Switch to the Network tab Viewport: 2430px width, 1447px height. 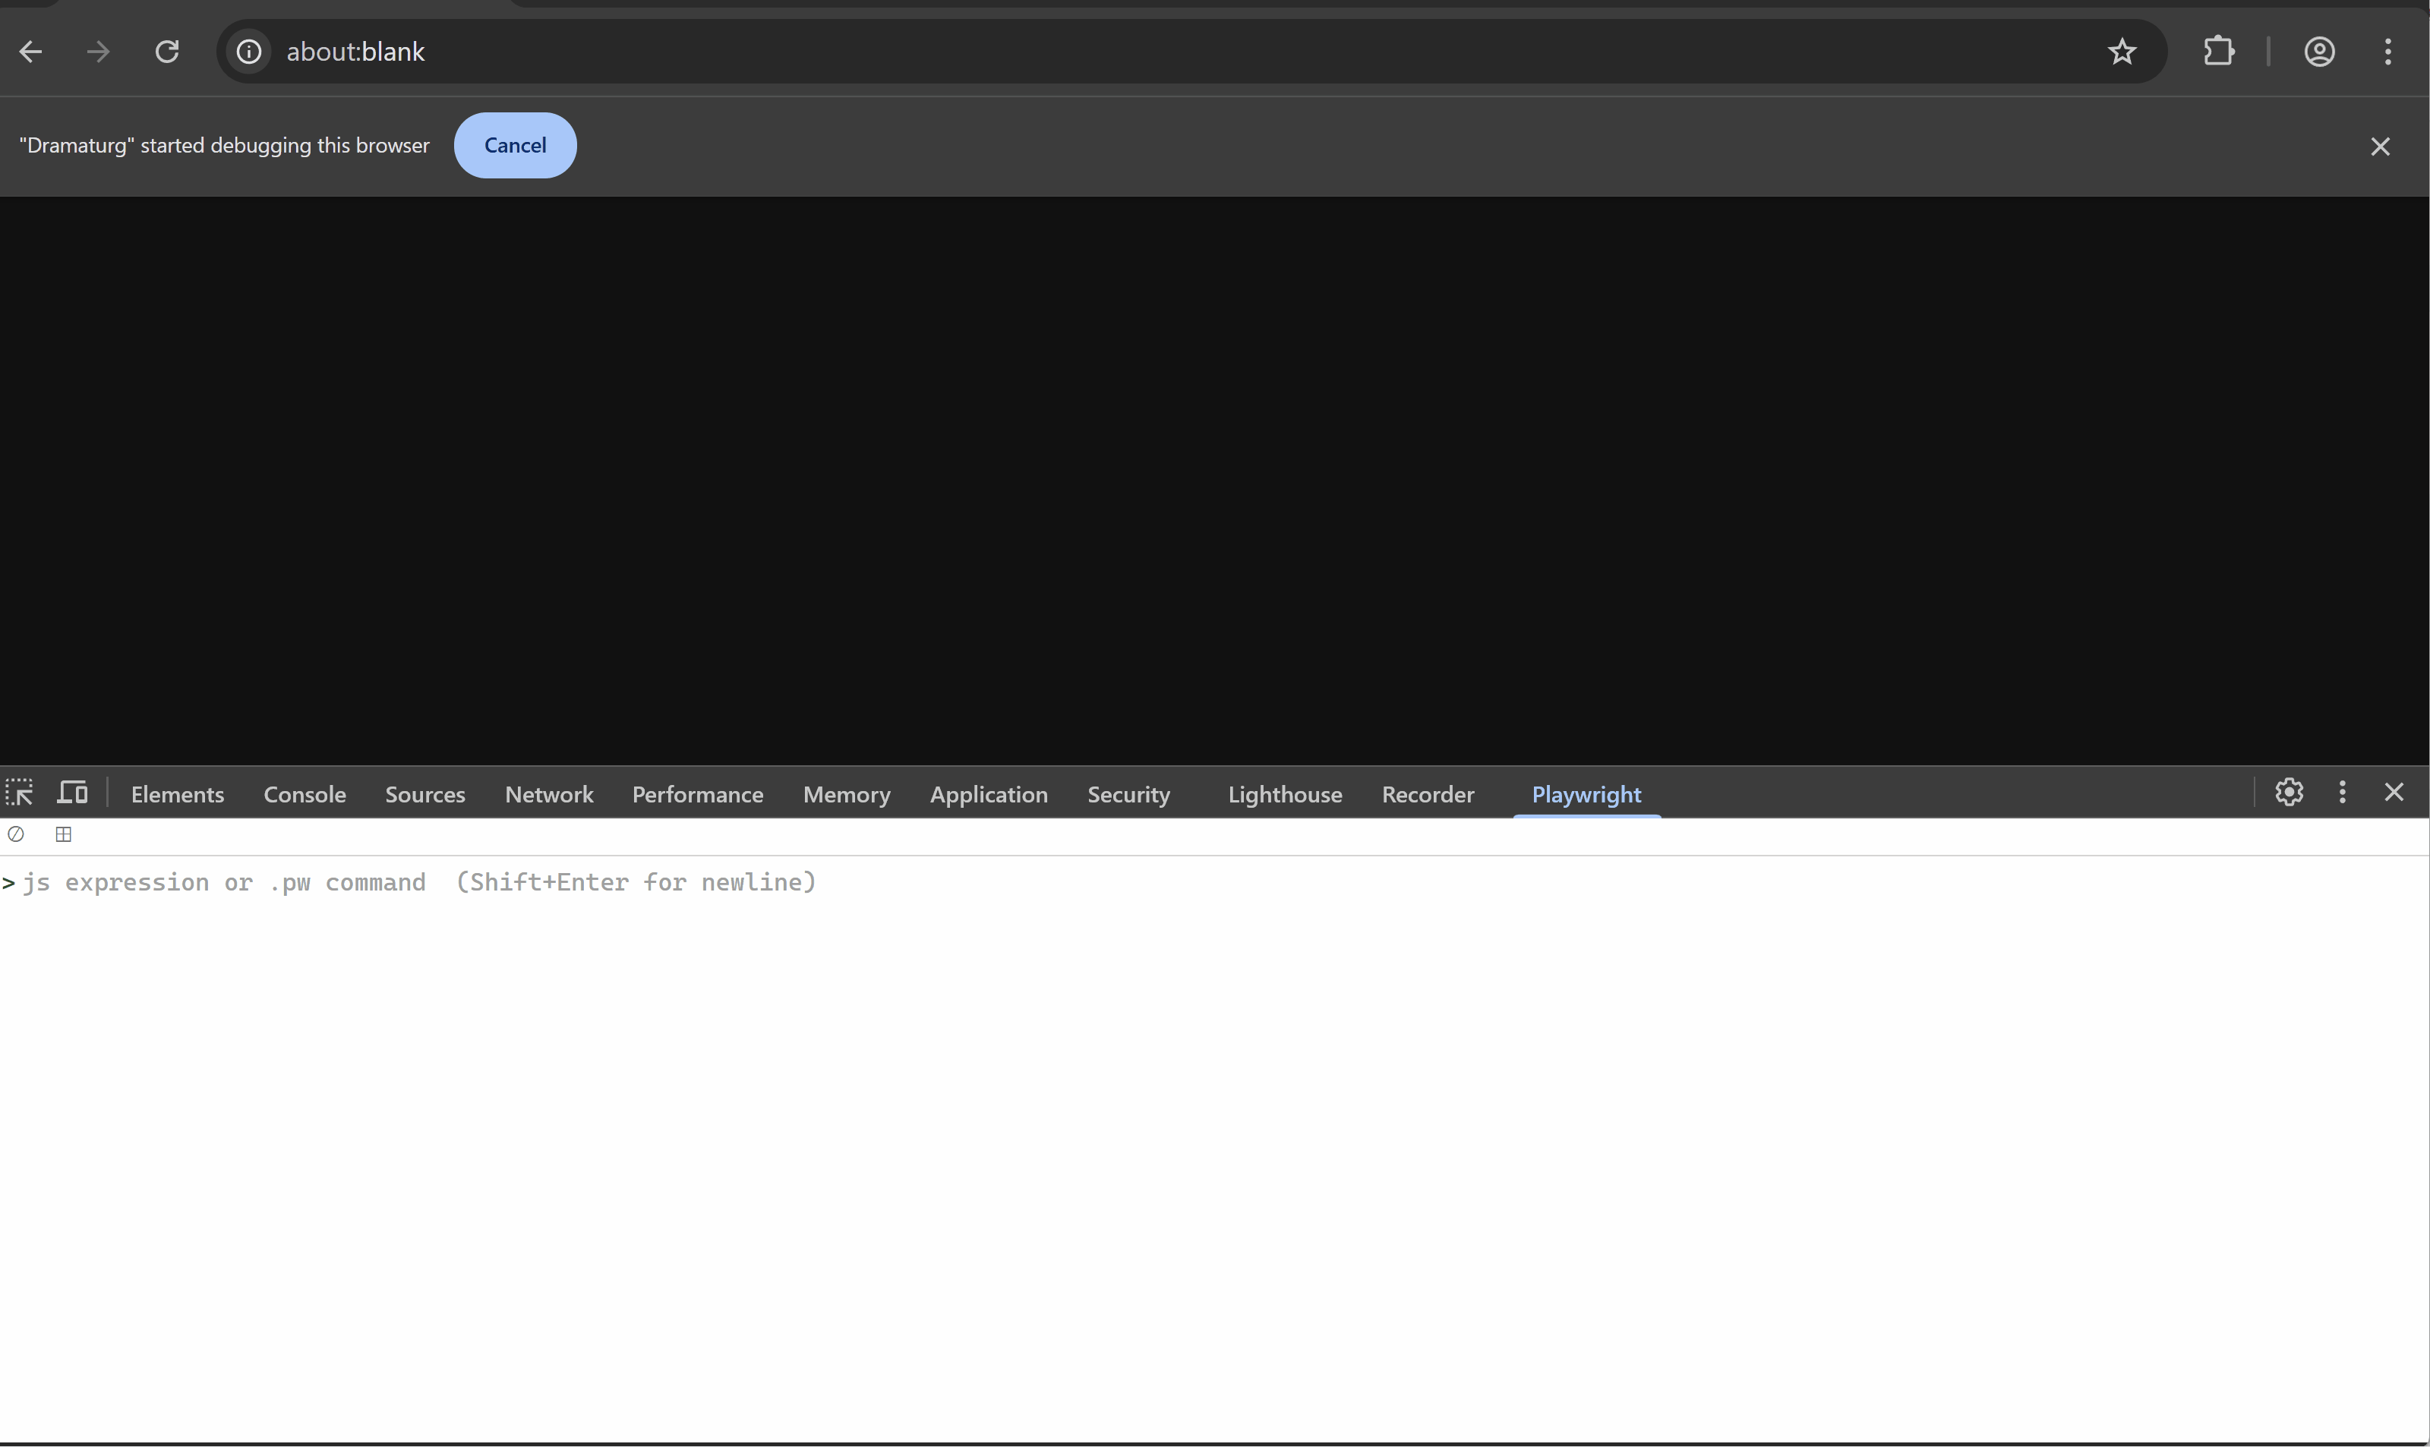click(548, 795)
